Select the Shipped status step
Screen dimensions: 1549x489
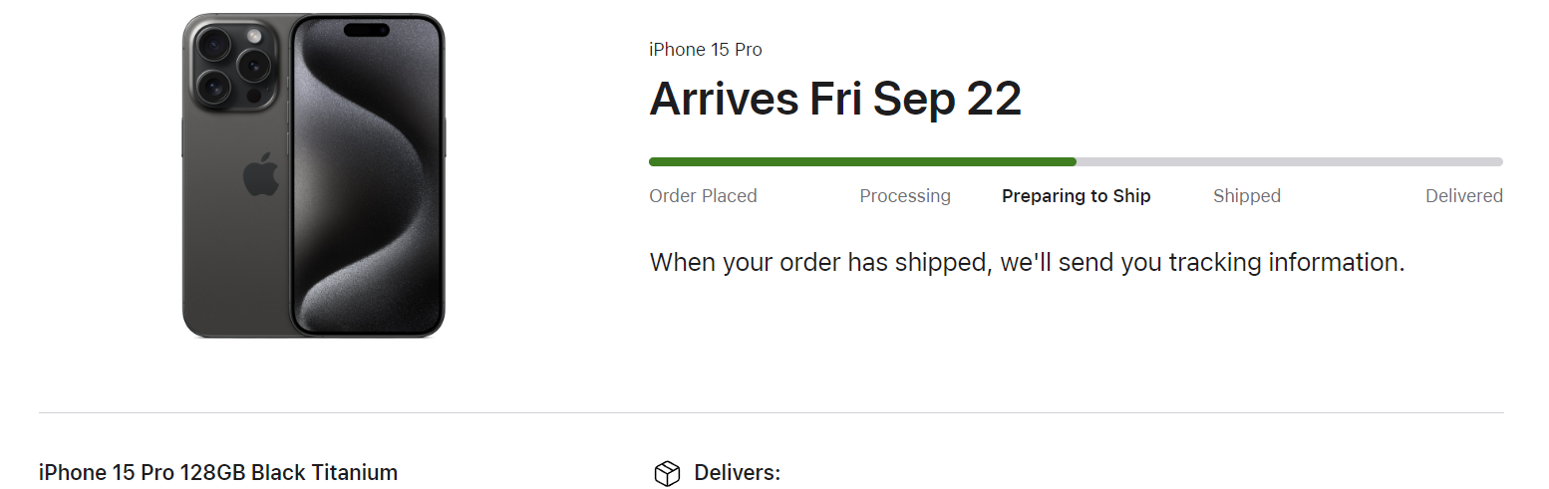click(1246, 196)
